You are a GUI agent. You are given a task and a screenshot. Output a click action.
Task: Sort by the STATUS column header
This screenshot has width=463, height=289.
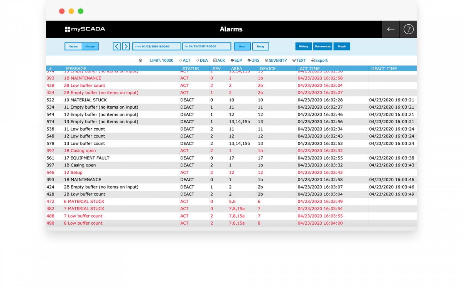pyautogui.click(x=191, y=69)
